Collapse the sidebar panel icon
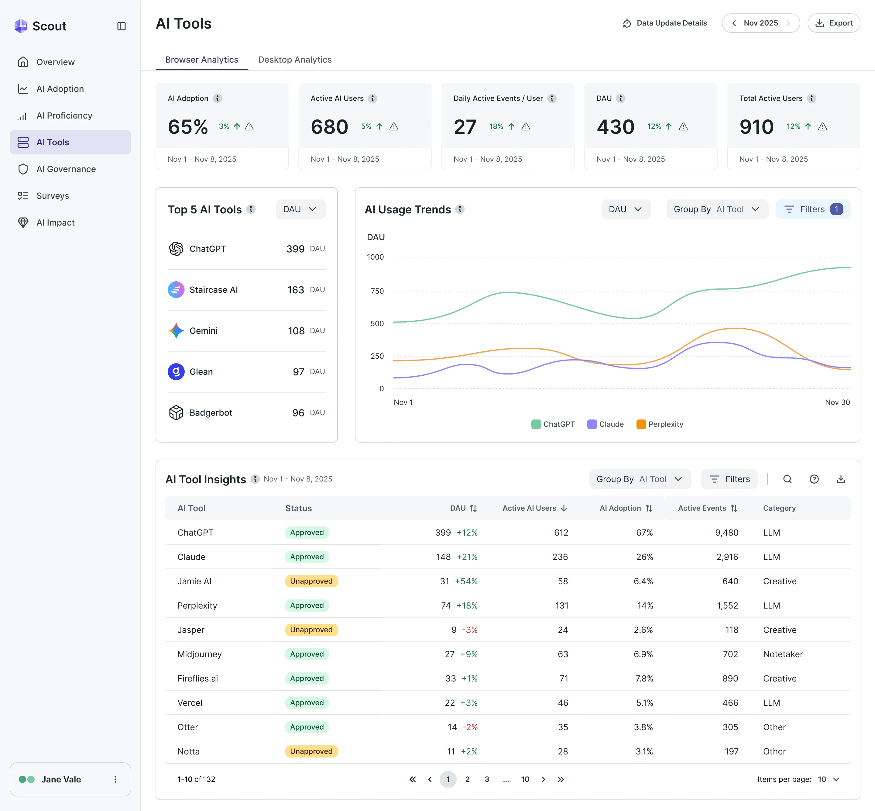Viewport: 875px width, 811px height. 122,26
